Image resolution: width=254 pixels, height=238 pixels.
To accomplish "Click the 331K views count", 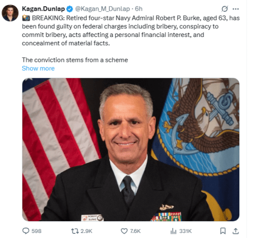I will (185, 231).
